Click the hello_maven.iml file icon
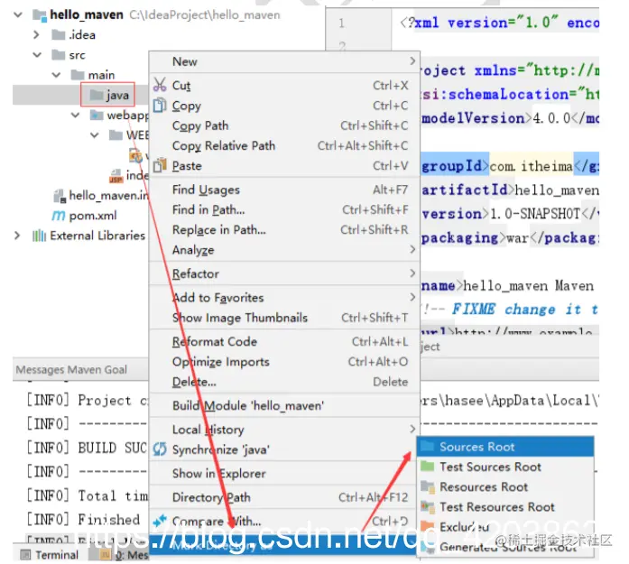Screen dimensions: 629x564 click(60, 196)
